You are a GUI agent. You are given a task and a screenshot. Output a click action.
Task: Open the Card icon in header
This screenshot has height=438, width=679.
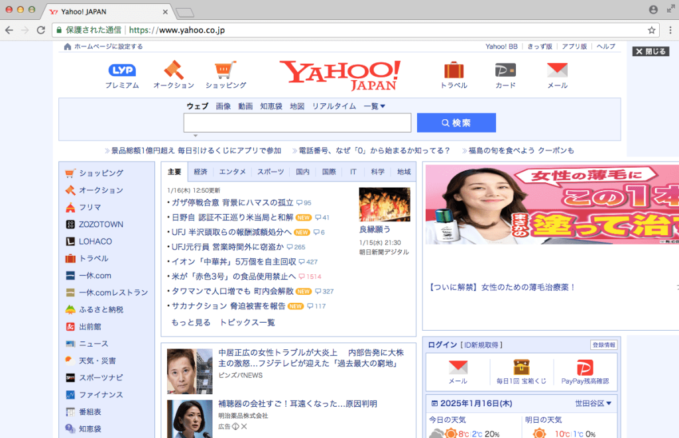pyautogui.click(x=505, y=70)
